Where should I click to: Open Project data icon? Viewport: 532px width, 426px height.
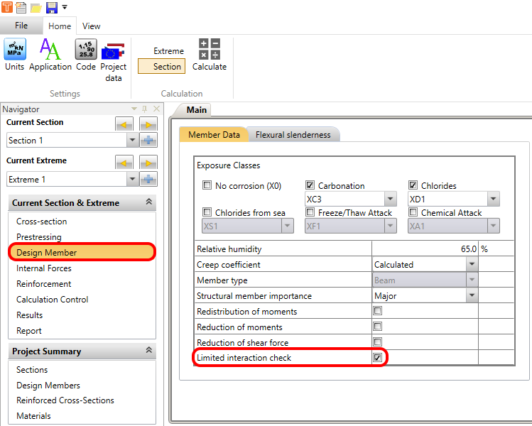pyautogui.click(x=113, y=57)
